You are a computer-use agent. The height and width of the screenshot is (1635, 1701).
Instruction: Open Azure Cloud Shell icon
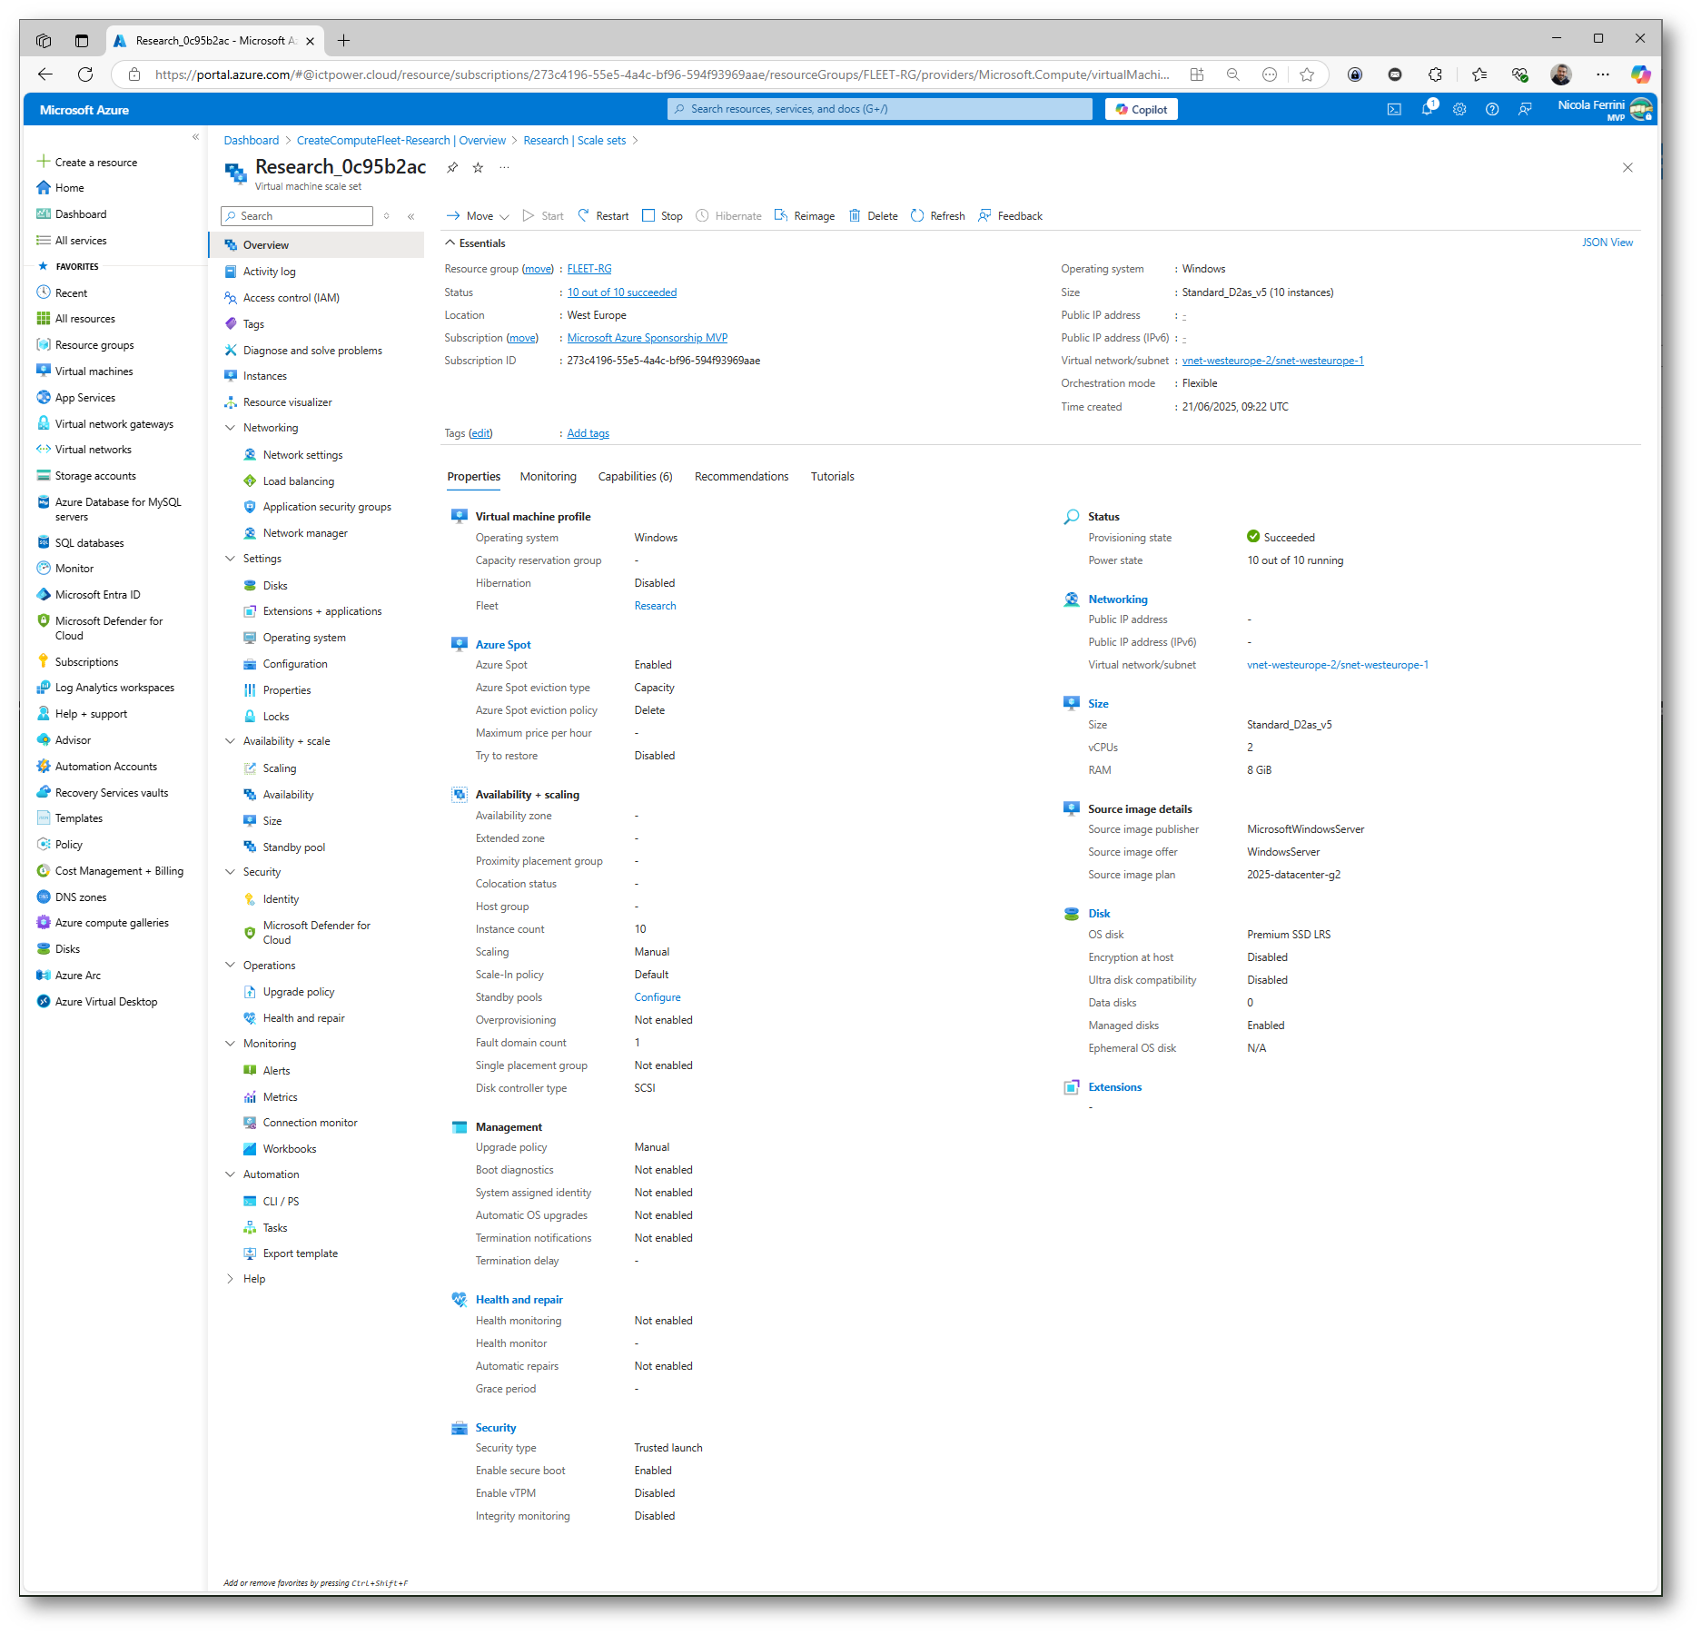tap(1394, 110)
